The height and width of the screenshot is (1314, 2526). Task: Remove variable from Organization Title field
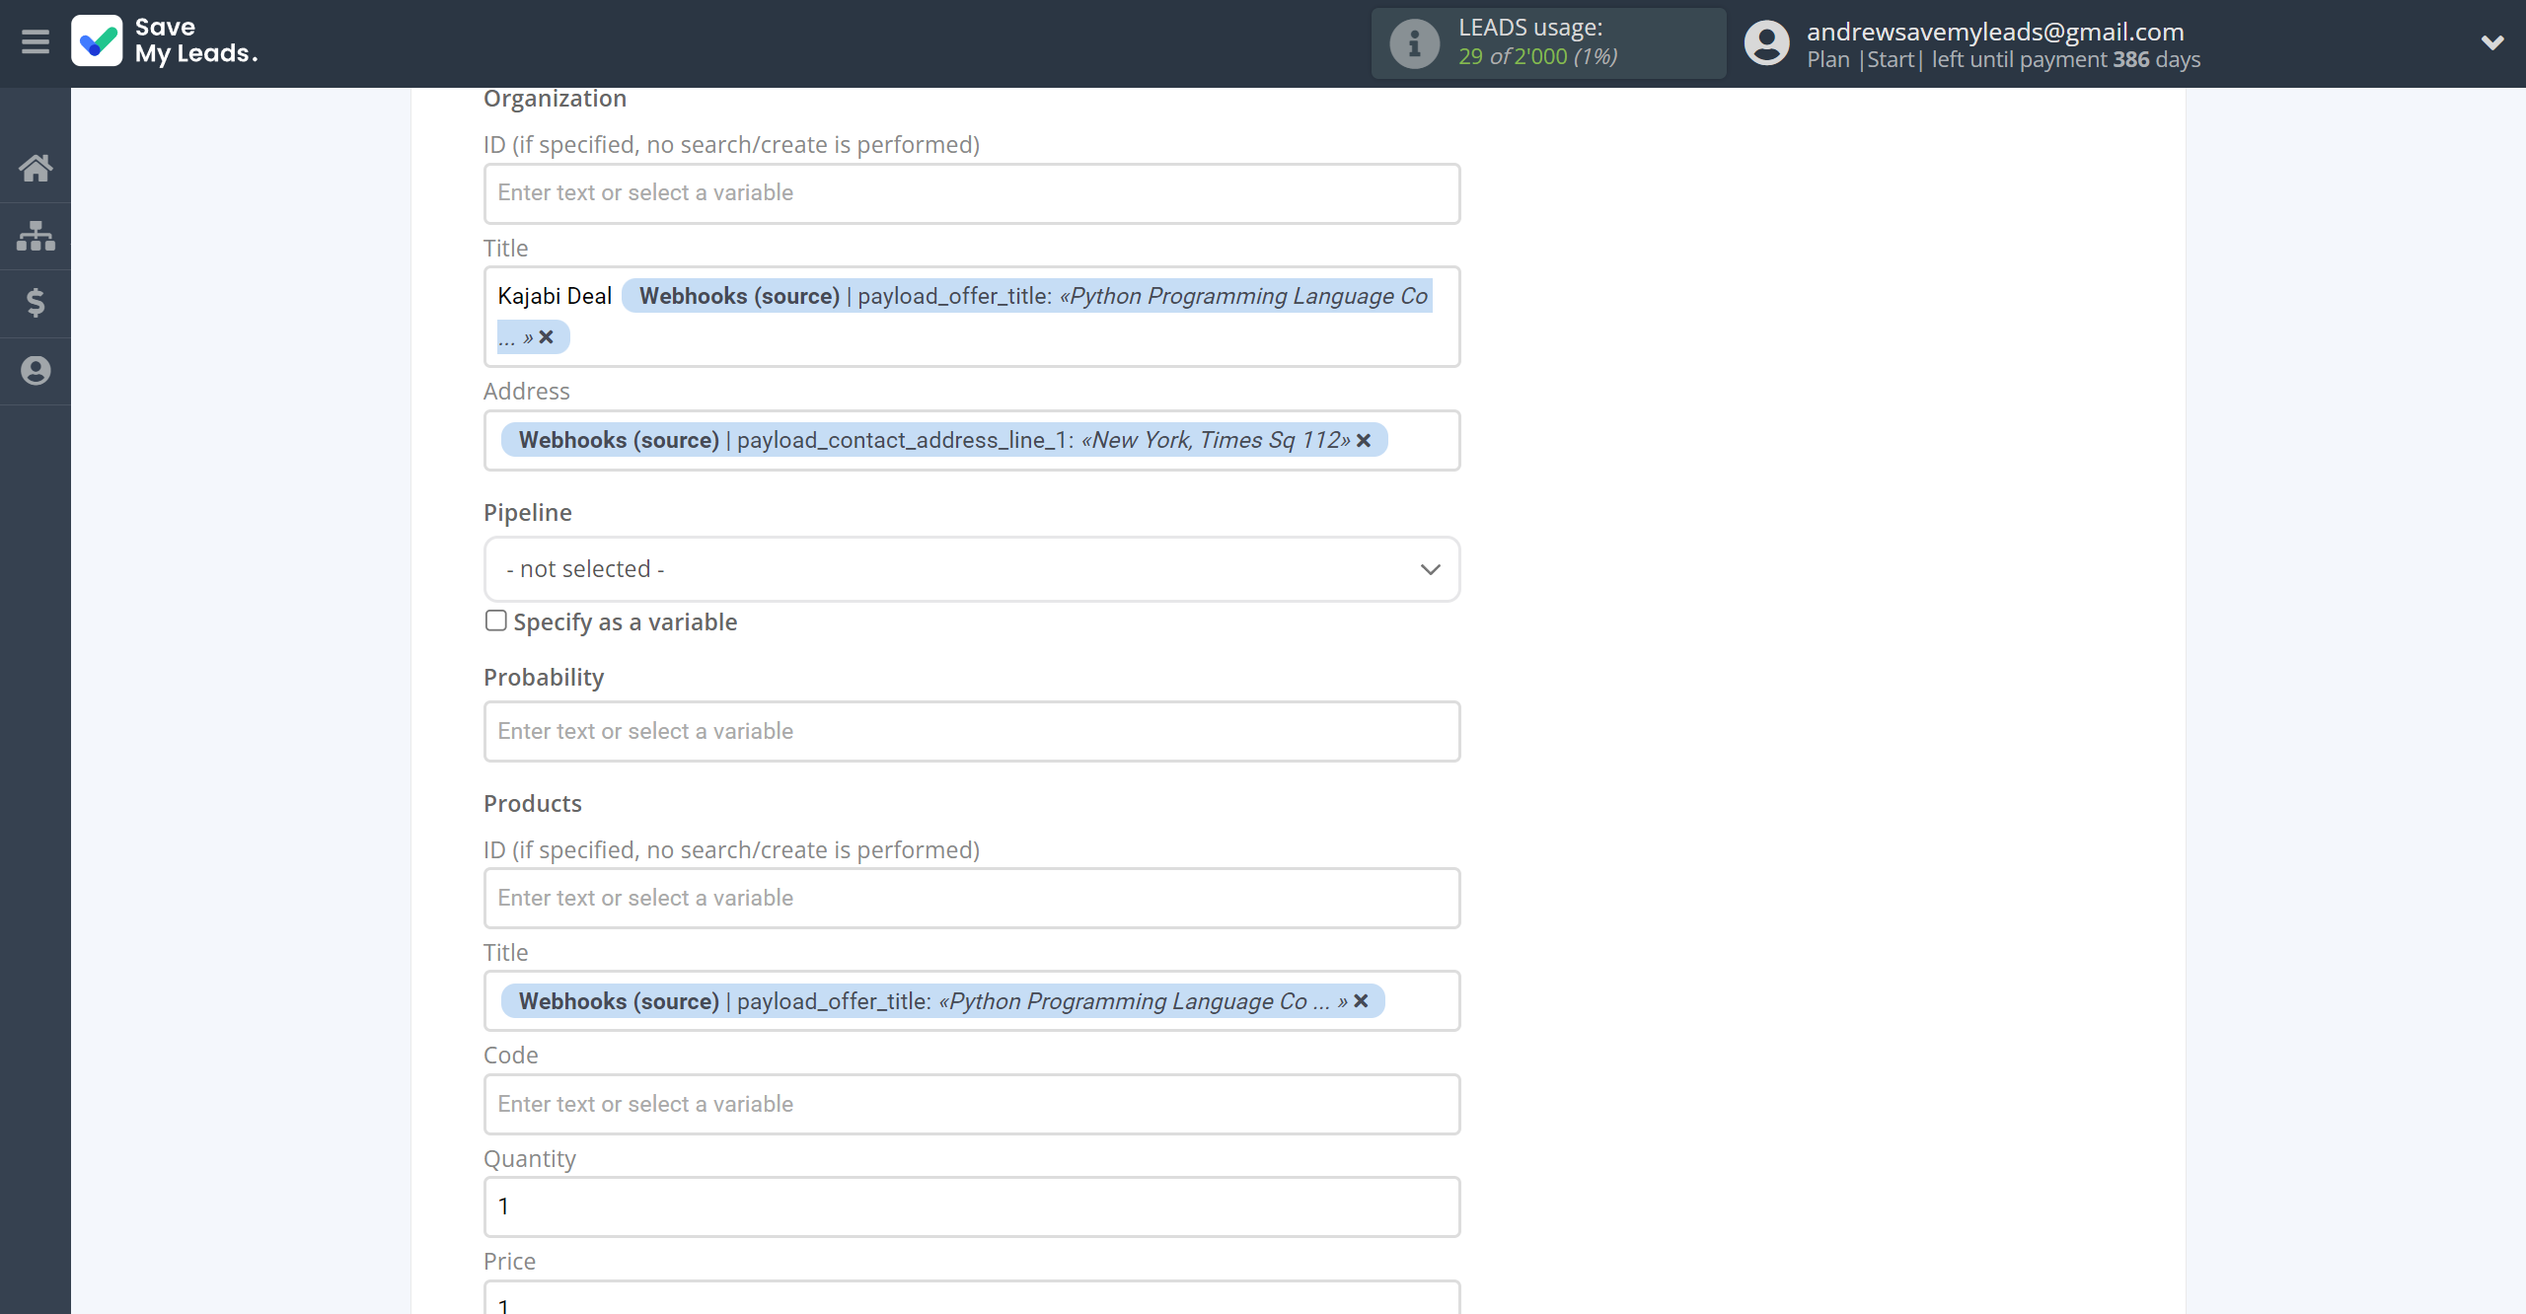(x=547, y=337)
